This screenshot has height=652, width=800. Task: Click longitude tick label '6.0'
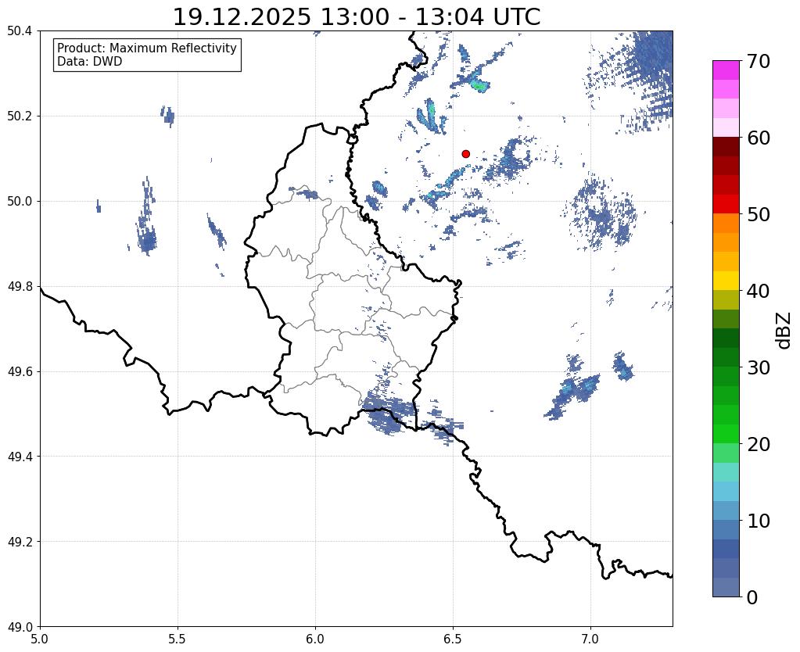pos(315,639)
